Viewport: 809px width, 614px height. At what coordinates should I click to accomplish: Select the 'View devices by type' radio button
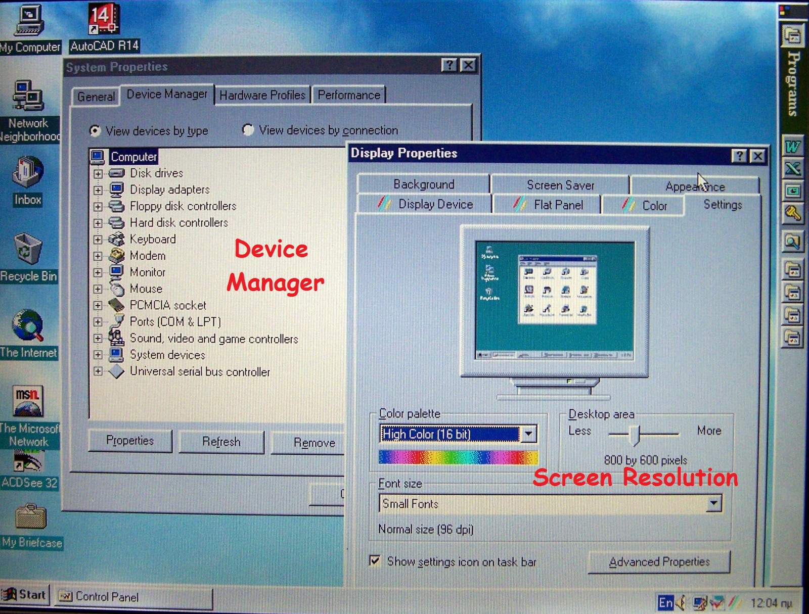[x=95, y=131]
